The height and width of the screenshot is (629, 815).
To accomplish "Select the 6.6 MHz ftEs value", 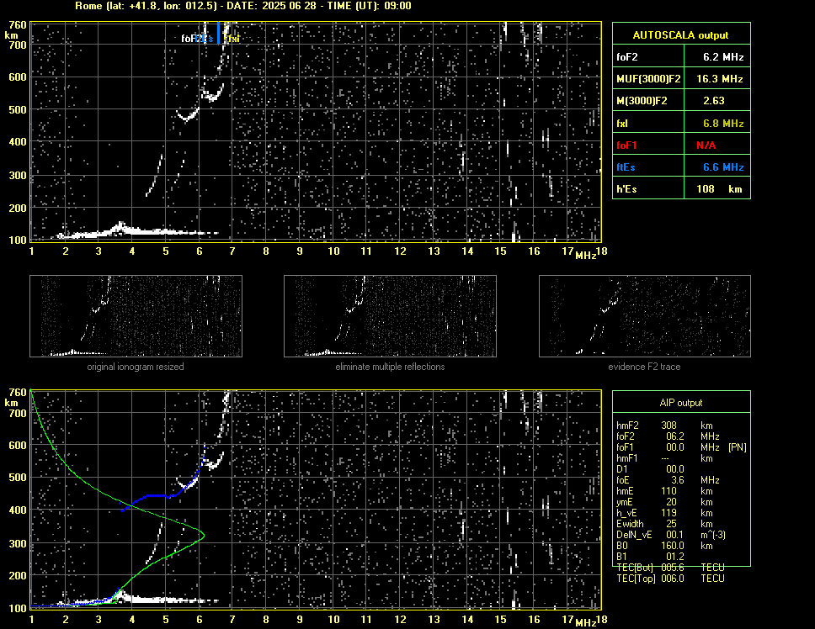I will coord(723,167).
